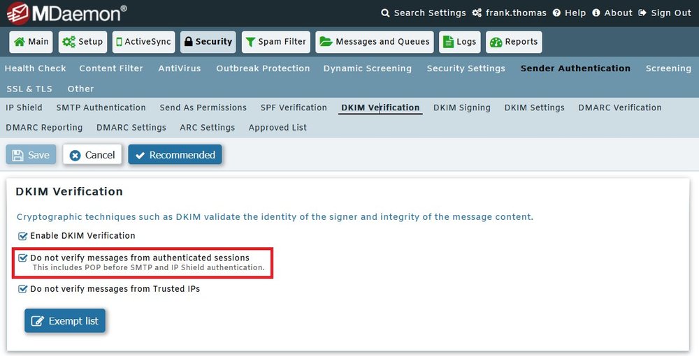Select Sender Authentication section
Viewport: 699px width, 356px height.
tap(575, 68)
